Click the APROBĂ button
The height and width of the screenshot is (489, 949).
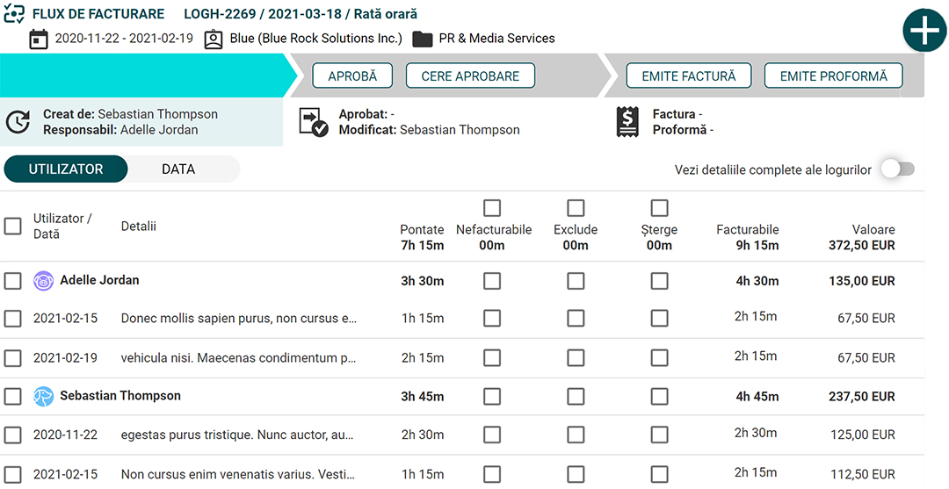coord(352,76)
